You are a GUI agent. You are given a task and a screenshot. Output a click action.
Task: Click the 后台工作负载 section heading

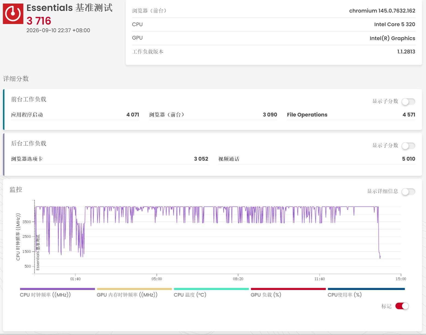[29, 143]
